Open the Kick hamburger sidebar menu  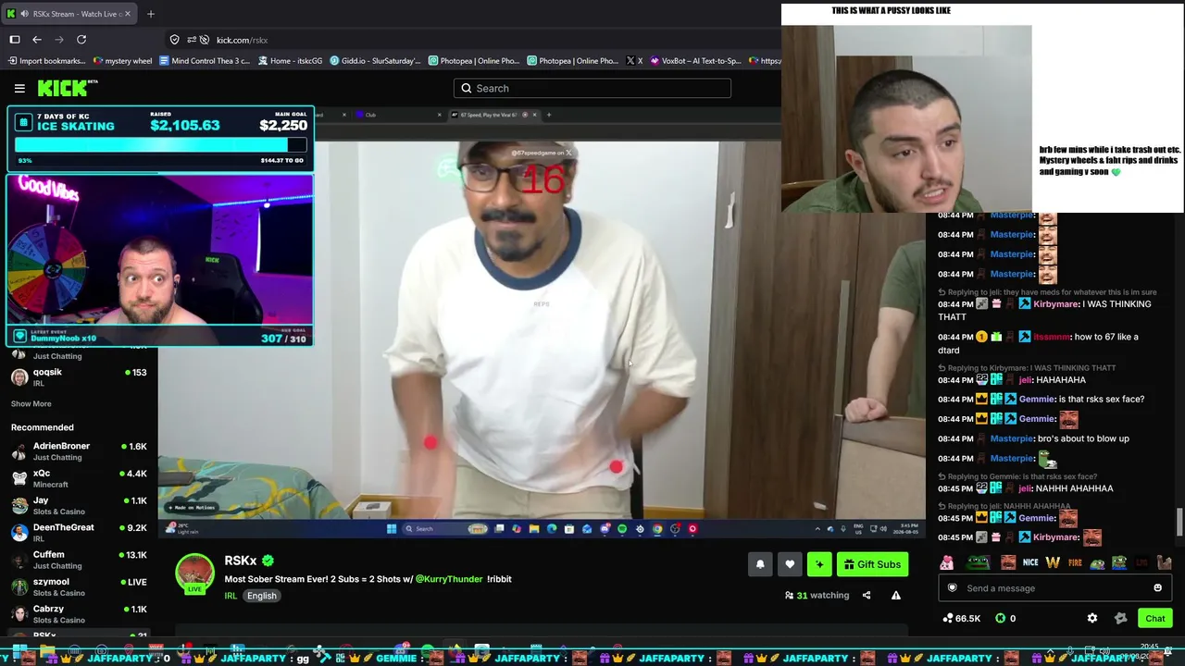(19, 88)
